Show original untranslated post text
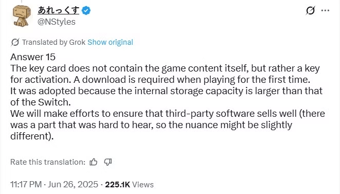 pyautogui.click(x=110, y=42)
